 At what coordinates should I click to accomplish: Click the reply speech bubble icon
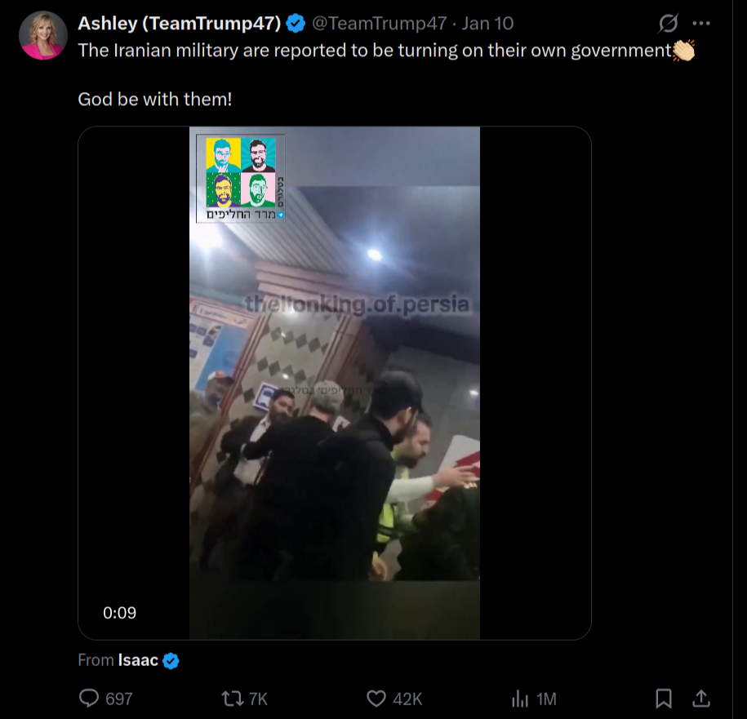(89, 699)
